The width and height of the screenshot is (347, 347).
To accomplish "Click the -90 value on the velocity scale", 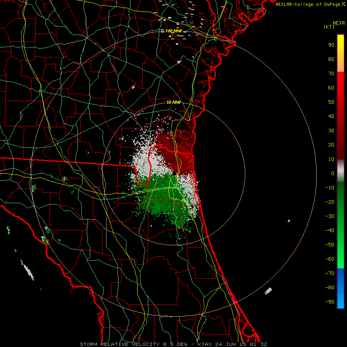I will (x=330, y=302).
